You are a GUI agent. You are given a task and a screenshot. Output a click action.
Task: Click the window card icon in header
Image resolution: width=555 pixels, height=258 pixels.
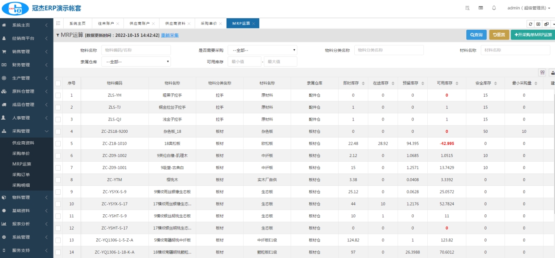[x=481, y=8]
